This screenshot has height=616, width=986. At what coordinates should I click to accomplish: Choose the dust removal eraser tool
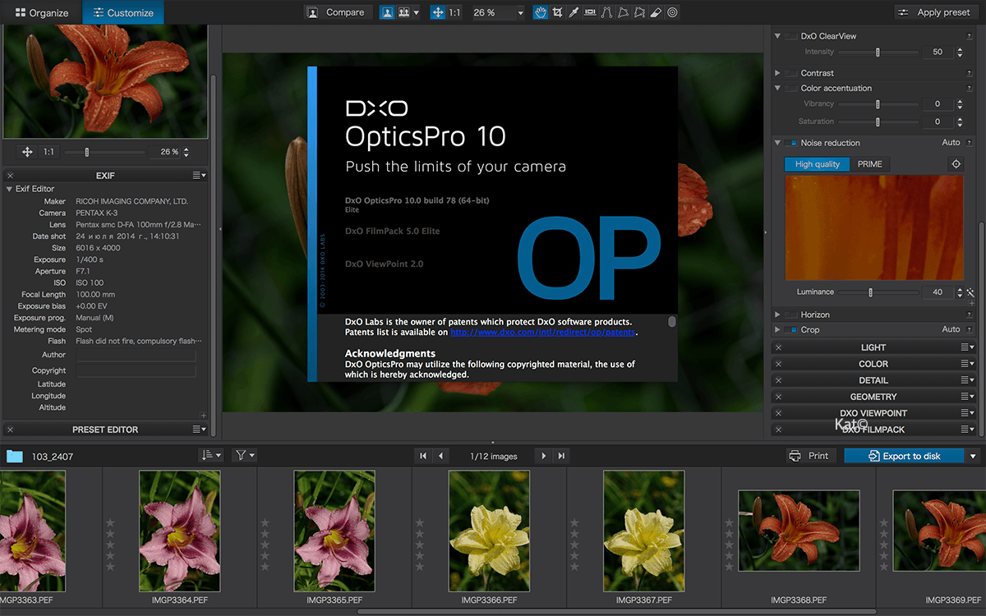tap(656, 12)
